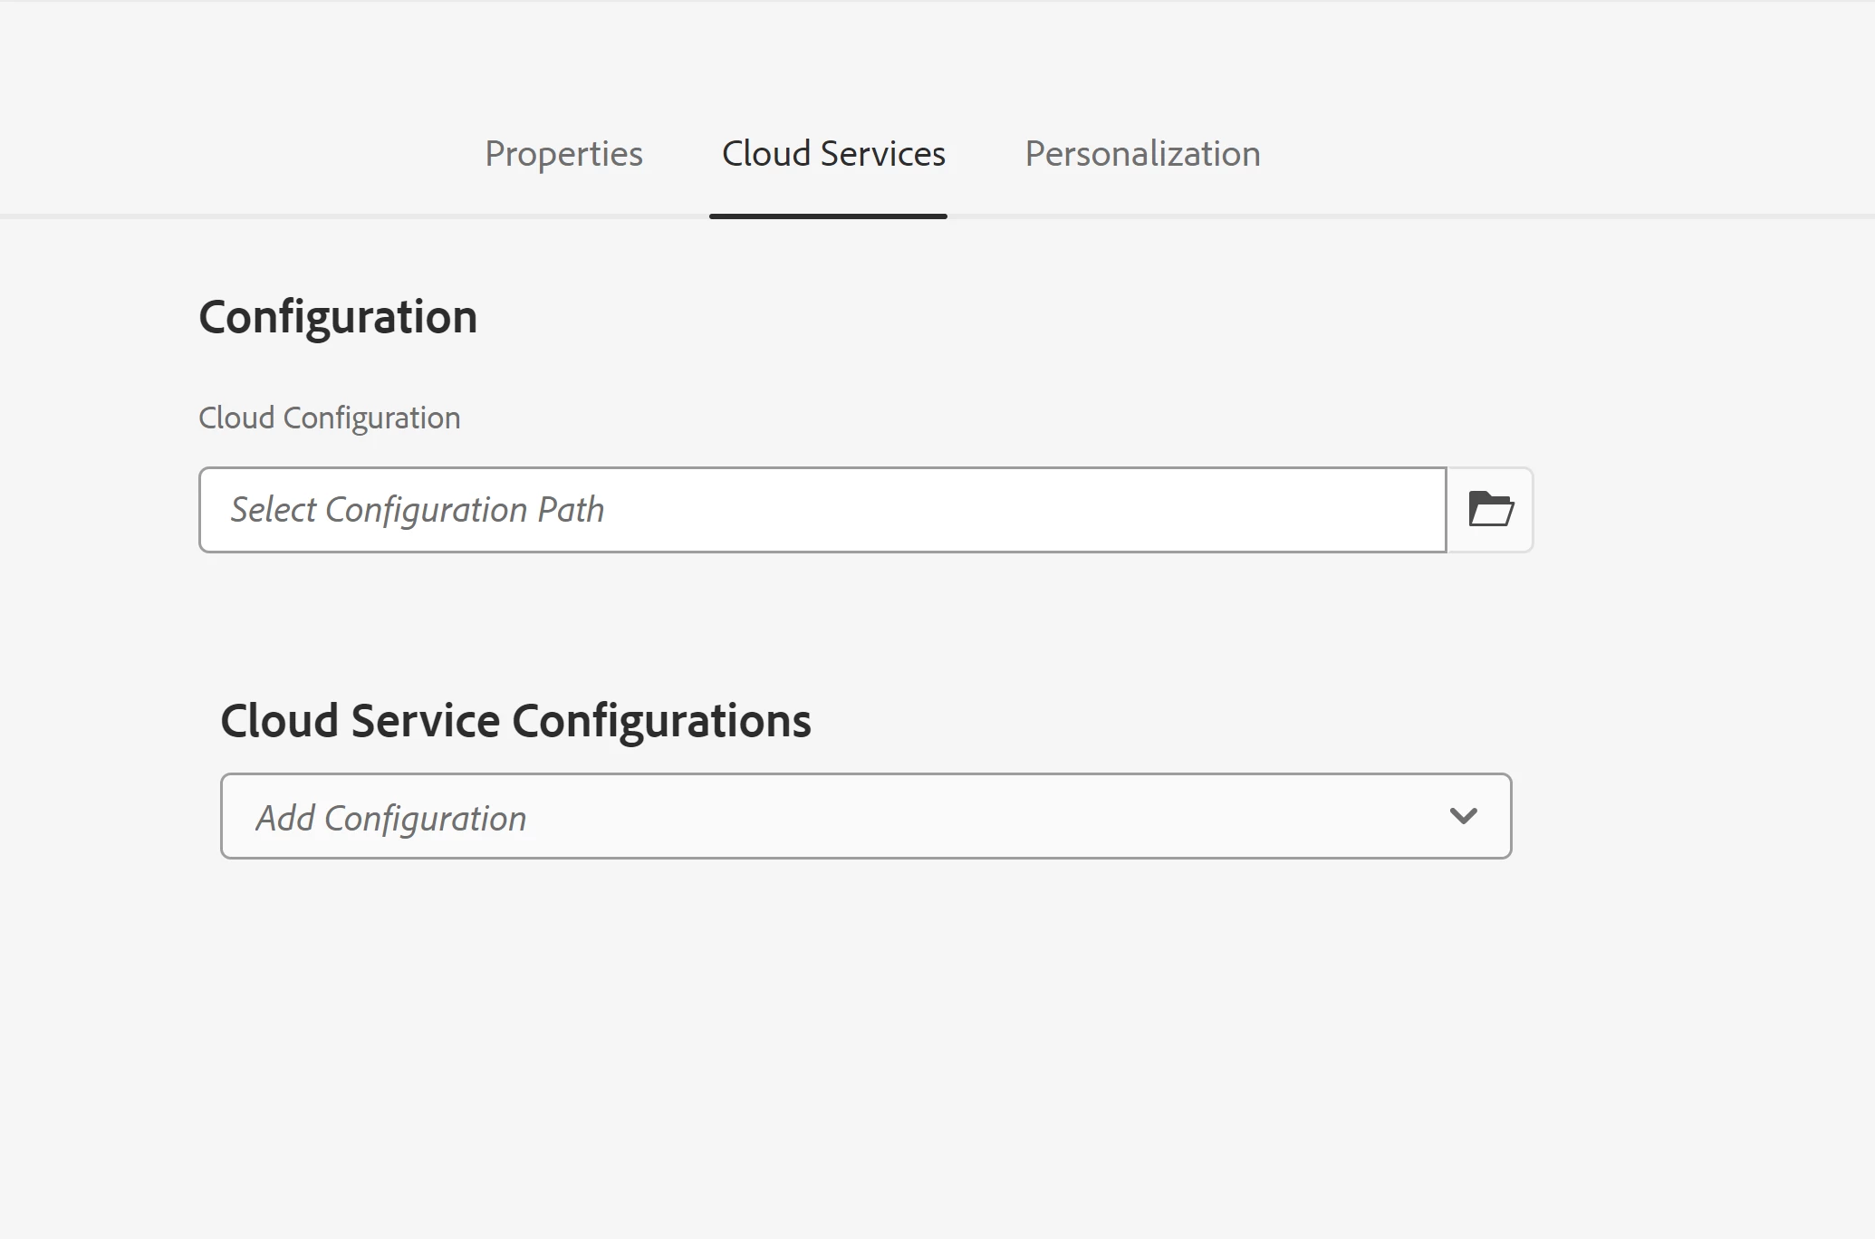Click the chevron arrow in Add Configuration
Viewport: 1875px width, 1239px height.
(x=1463, y=816)
